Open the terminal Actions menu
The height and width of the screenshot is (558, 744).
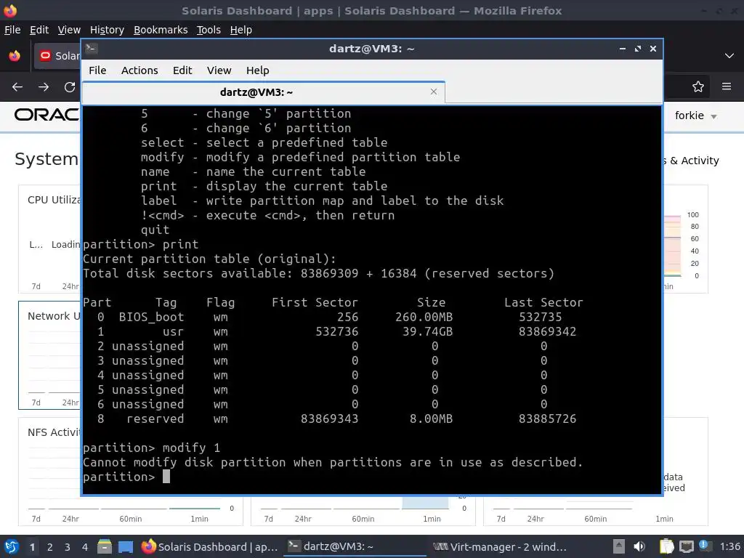139,70
